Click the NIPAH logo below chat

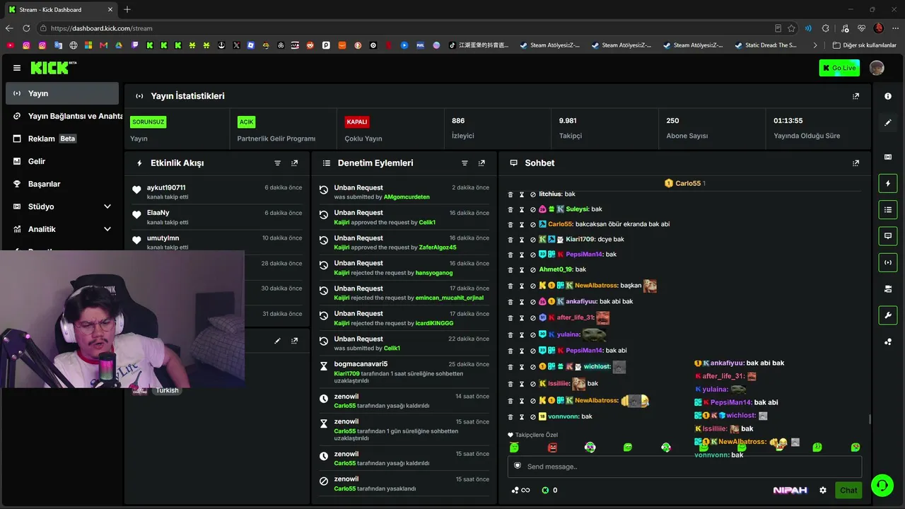790,490
